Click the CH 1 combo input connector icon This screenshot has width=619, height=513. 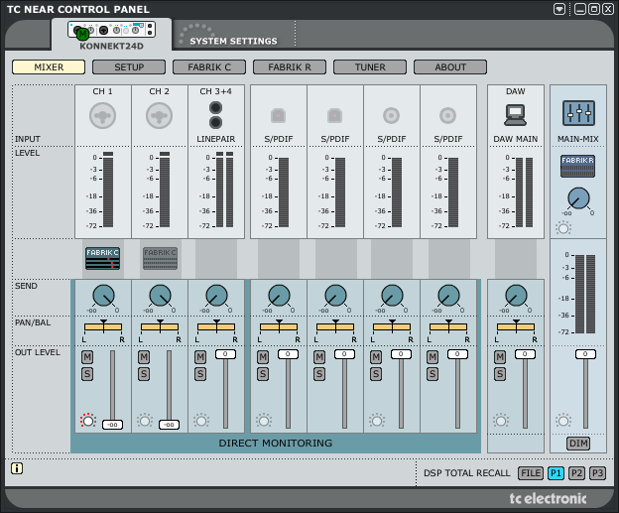tap(102, 116)
